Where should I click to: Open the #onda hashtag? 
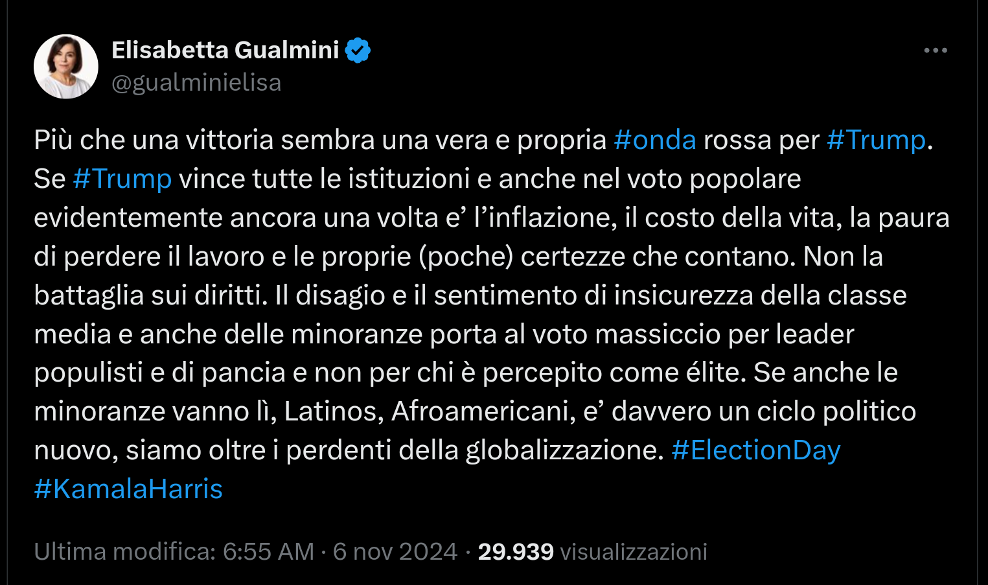(655, 140)
